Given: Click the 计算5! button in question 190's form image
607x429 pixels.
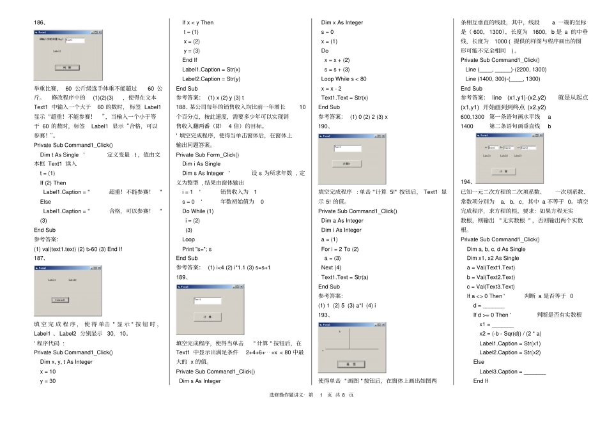Looking at the screenshot, I should coord(347,163).
